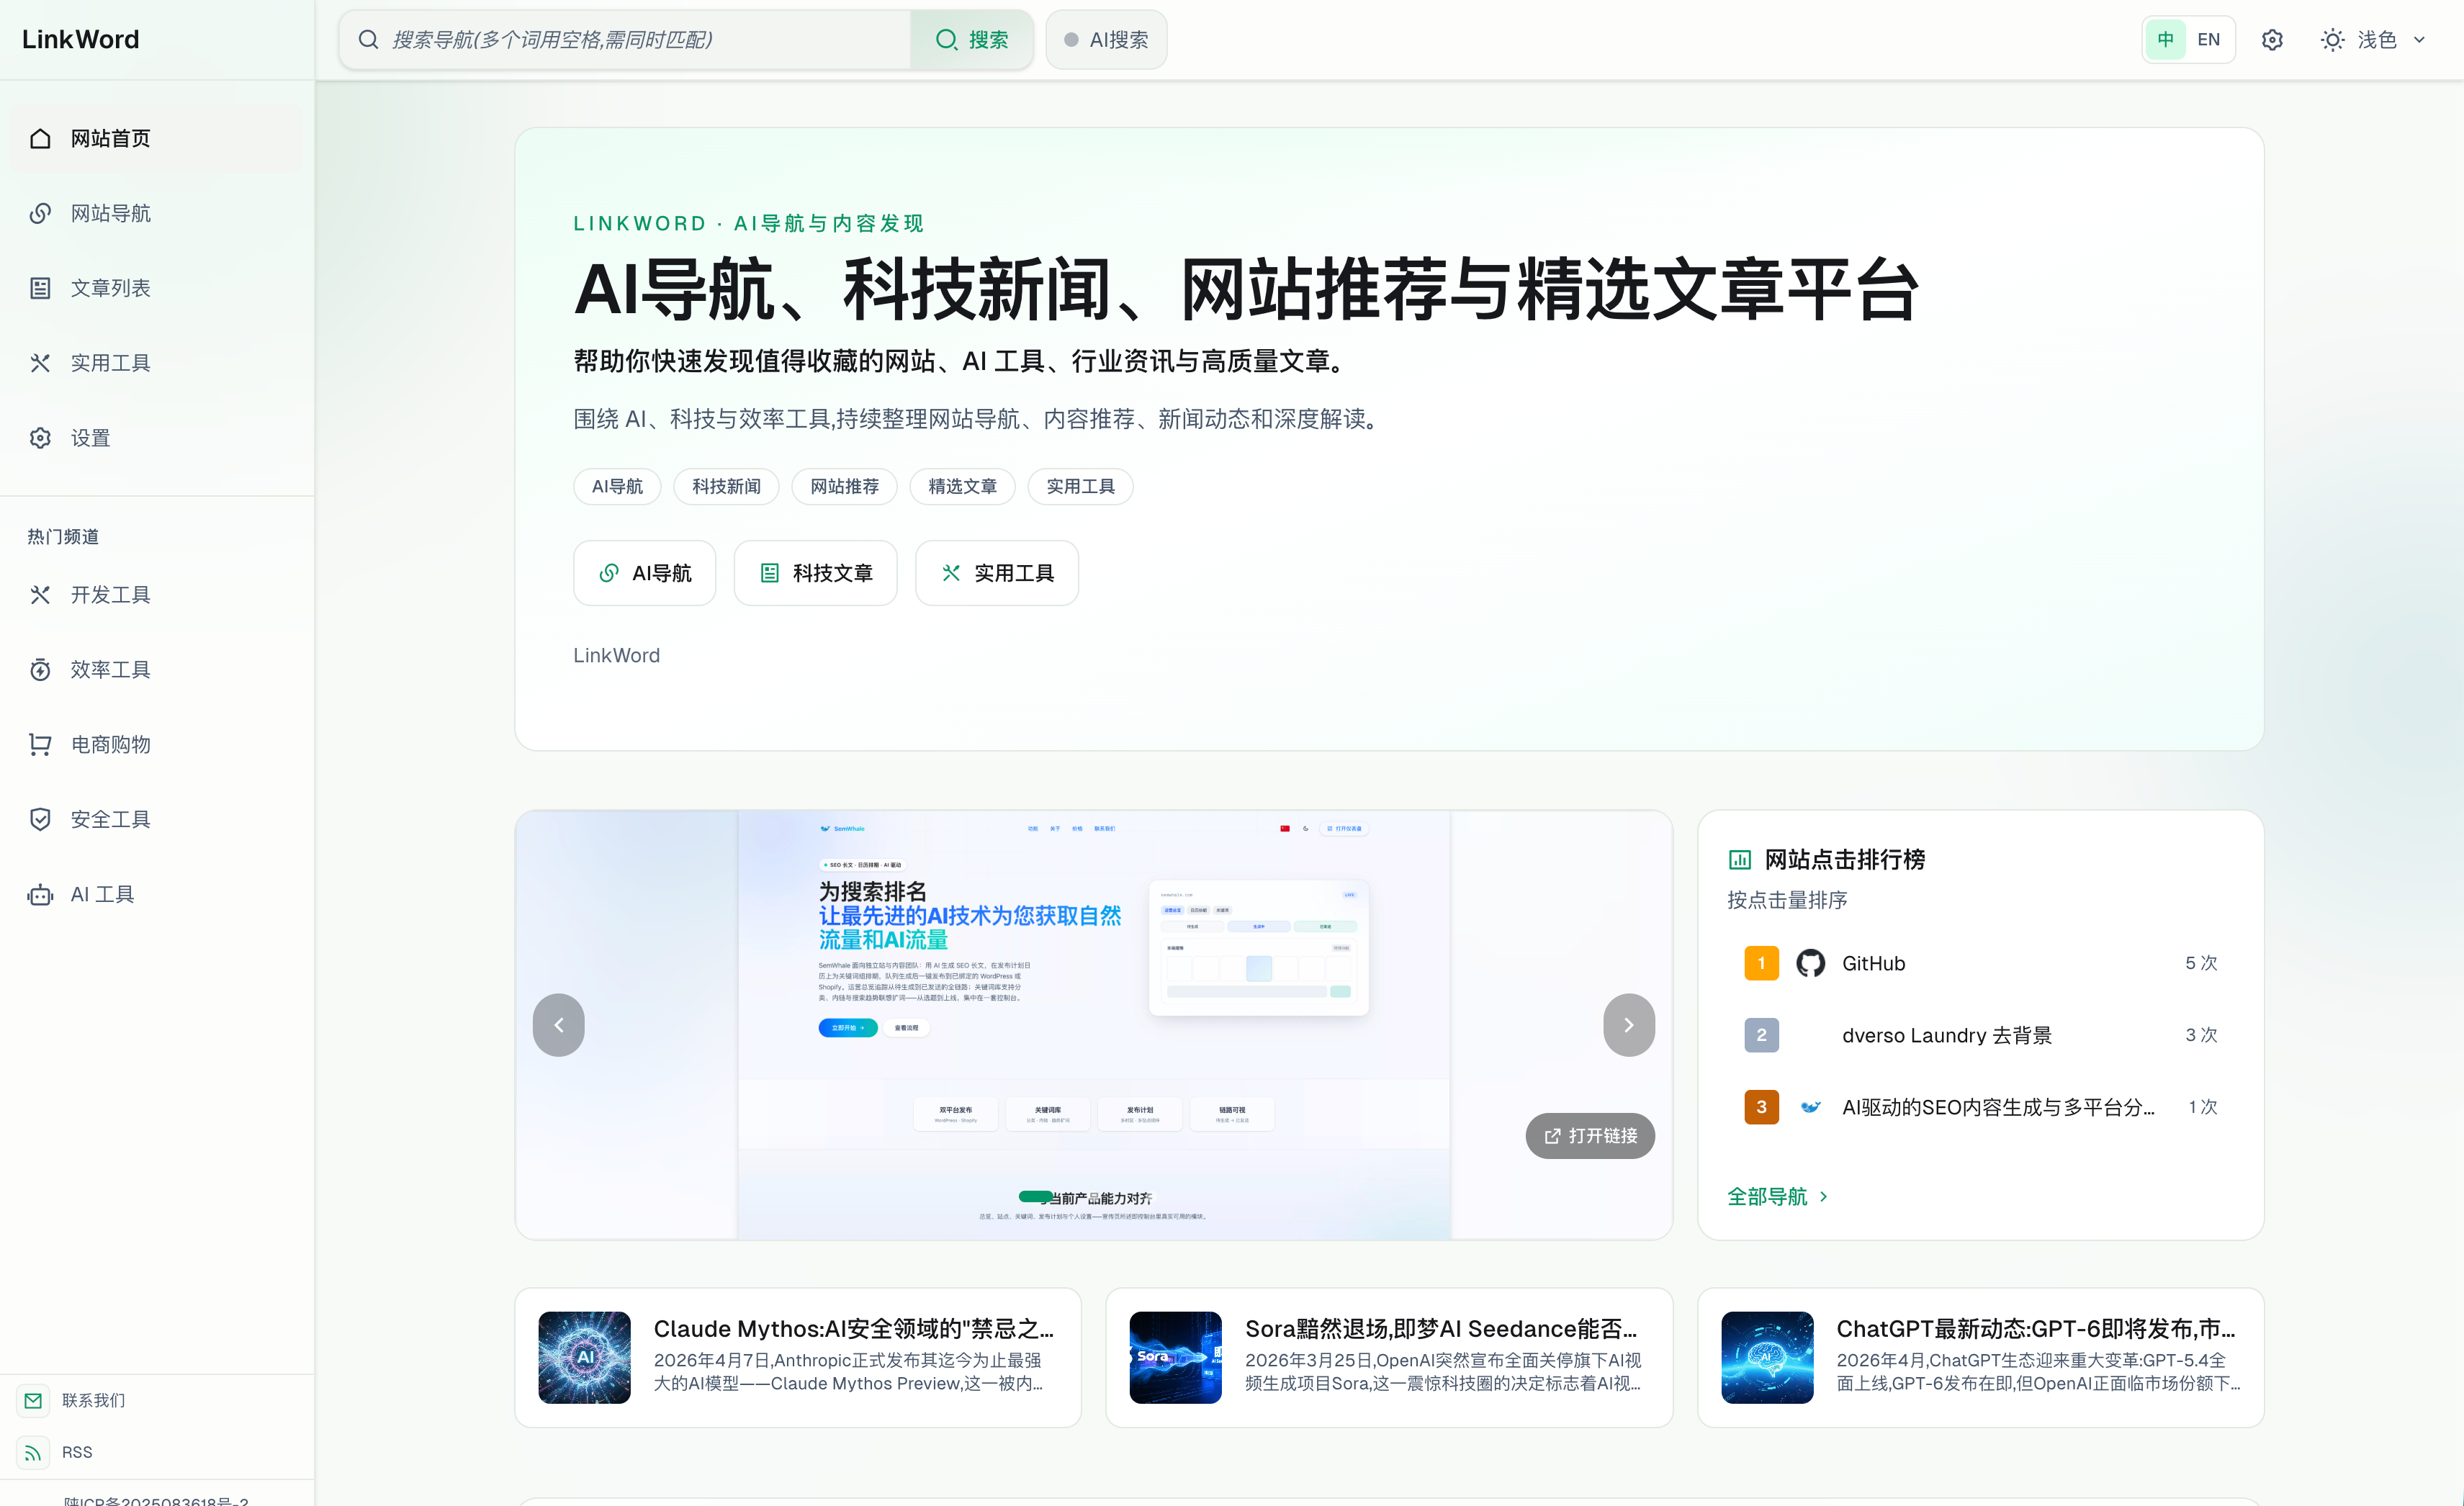Click the chart icon beside 网站点击排行榜
The height and width of the screenshot is (1506, 2464).
[1740, 859]
